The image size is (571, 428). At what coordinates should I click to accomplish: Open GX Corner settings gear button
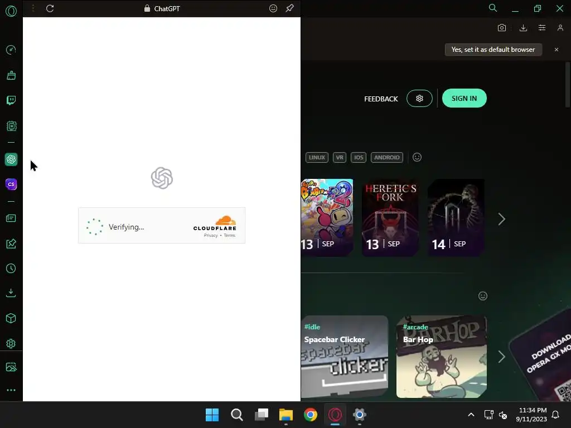pos(419,98)
